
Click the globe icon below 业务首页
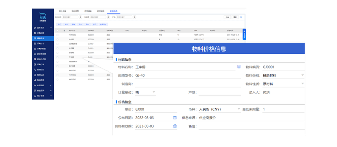point(35,33)
